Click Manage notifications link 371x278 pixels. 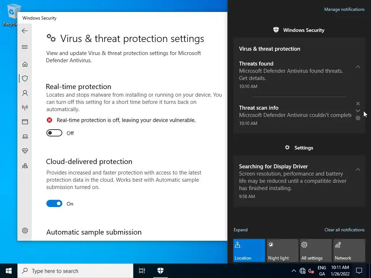(x=344, y=9)
